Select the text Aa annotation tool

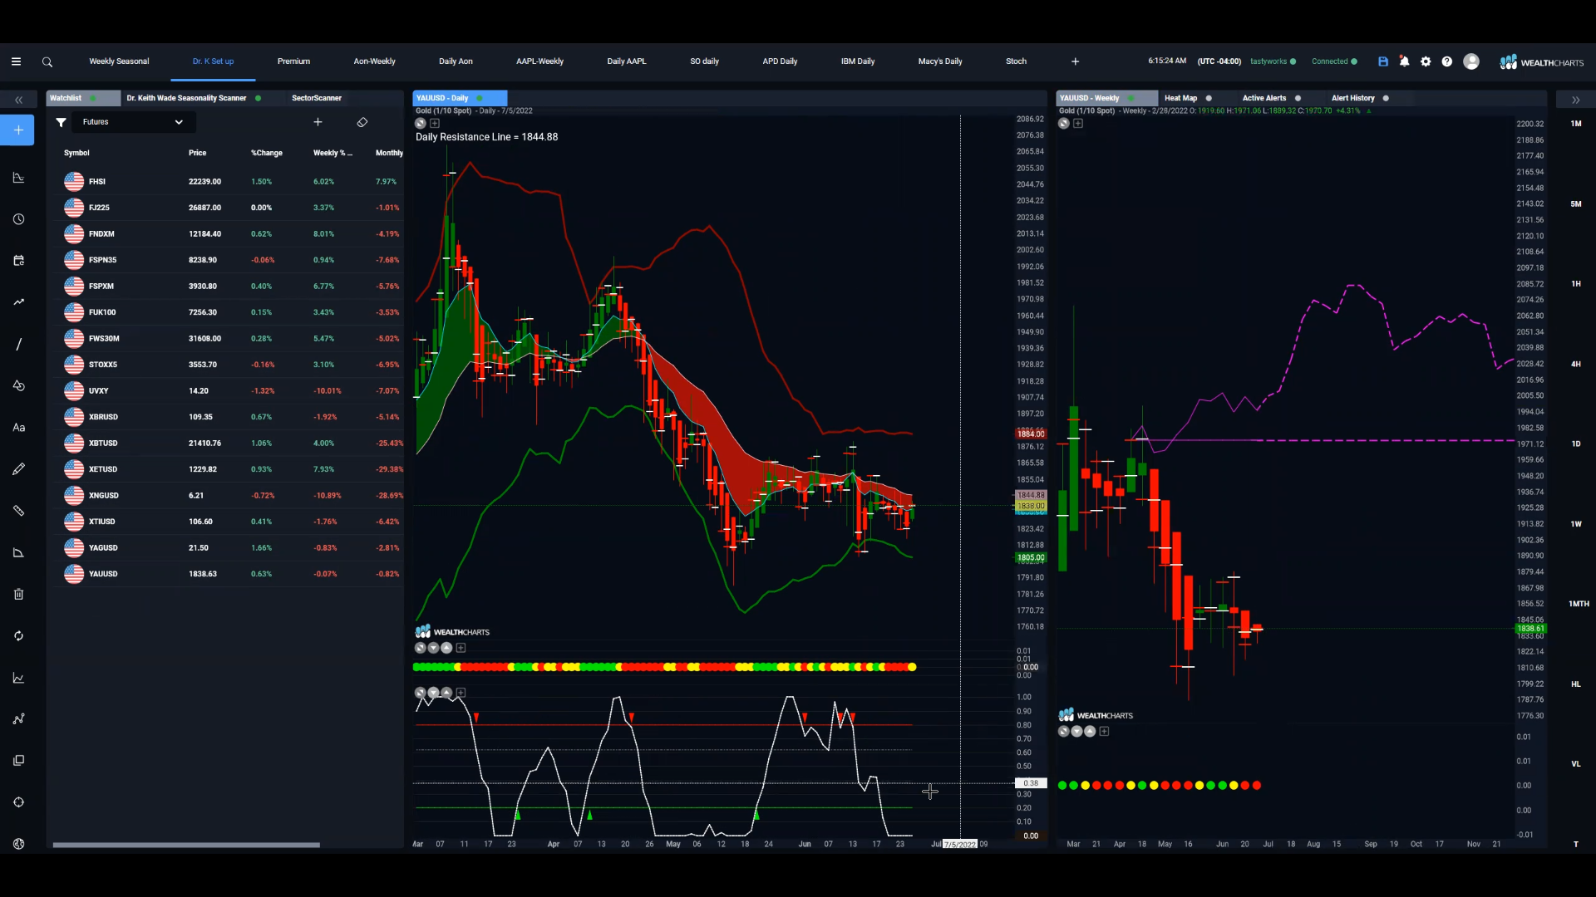(18, 428)
